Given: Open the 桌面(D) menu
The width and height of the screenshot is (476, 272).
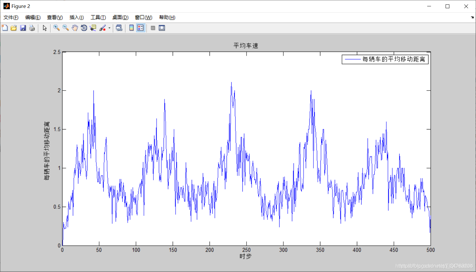Looking at the screenshot, I should coord(120,17).
